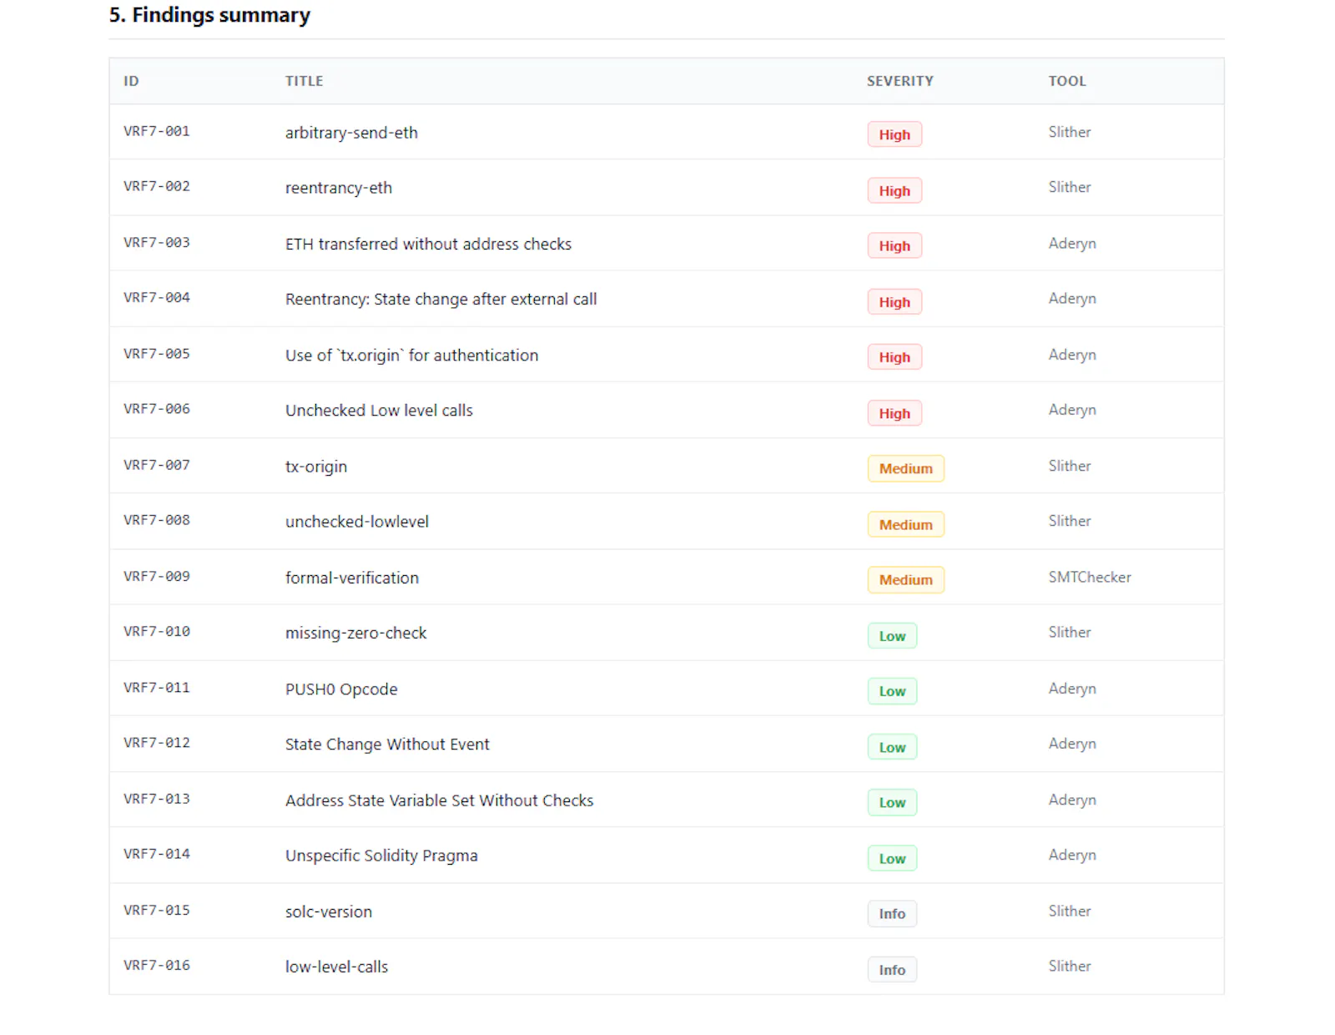The image size is (1335, 1035).
Task: Click the Medium badge for unchecked-lowlevel
Action: point(905,524)
